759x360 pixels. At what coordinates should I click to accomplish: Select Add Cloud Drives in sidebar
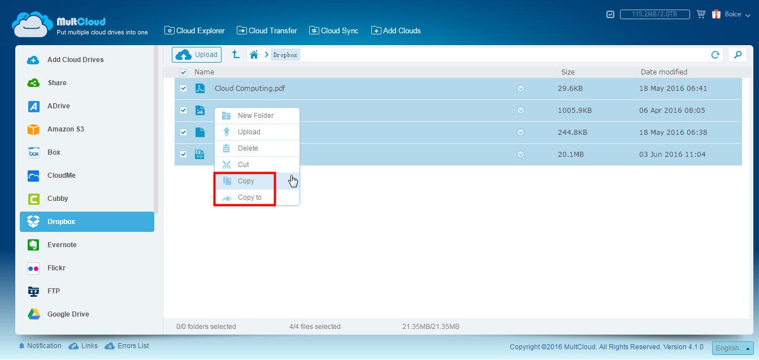75,60
